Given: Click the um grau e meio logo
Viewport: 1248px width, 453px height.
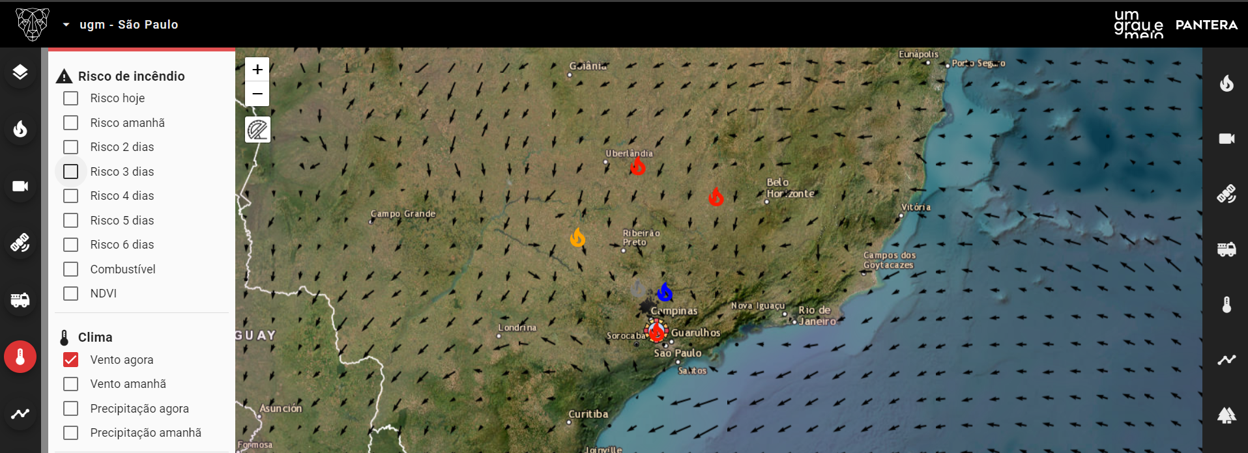Looking at the screenshot, I should click(1138, 24).
